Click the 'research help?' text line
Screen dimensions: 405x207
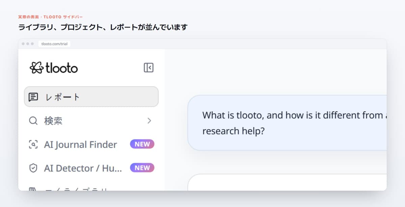pyautogui.click(x=233, y=131)
